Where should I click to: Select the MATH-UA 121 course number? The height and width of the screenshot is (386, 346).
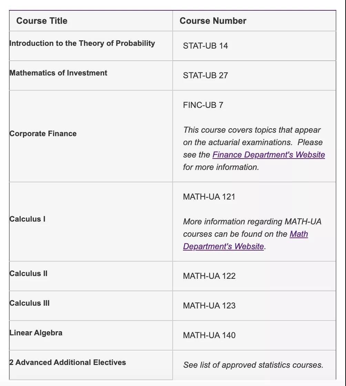coord(209,197)
